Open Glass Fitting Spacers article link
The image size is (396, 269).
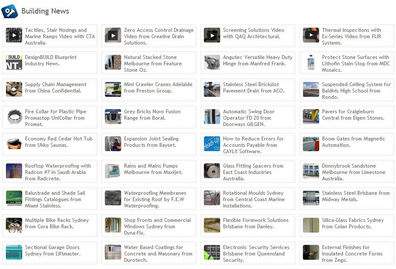point(253,172)
